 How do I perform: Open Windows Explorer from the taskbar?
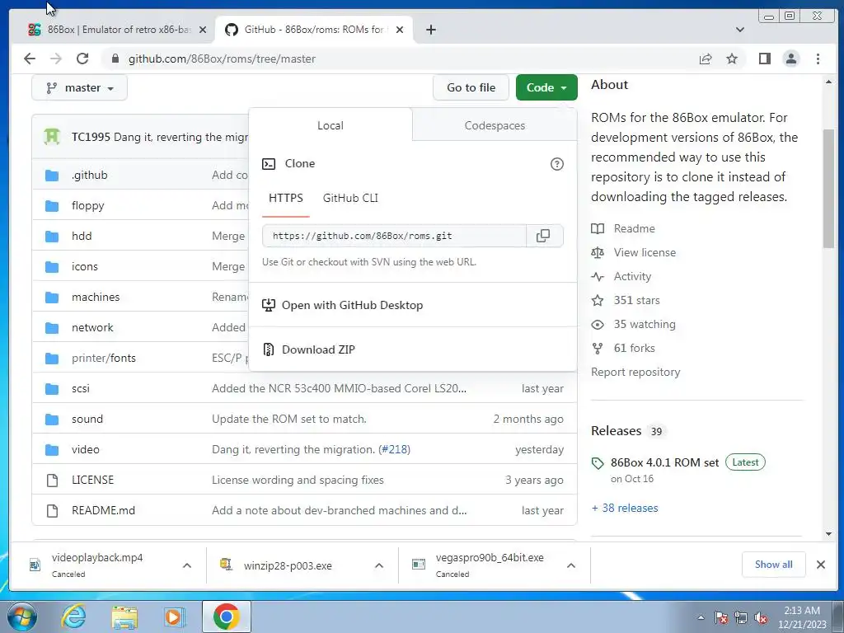(124, 617)
